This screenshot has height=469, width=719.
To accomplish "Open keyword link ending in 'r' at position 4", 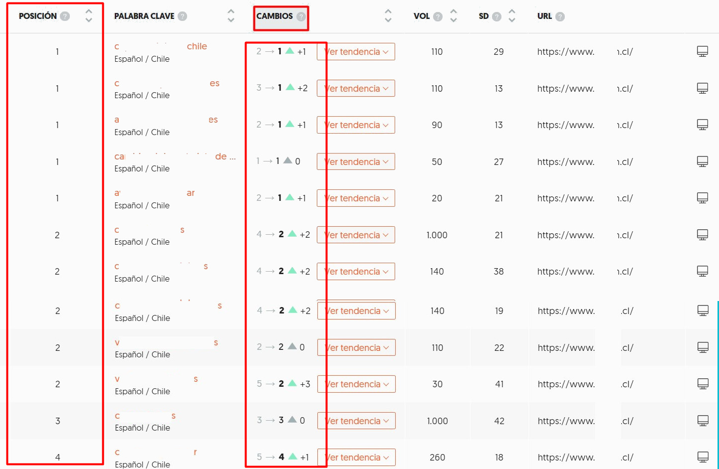I will (x=156, y=452).
